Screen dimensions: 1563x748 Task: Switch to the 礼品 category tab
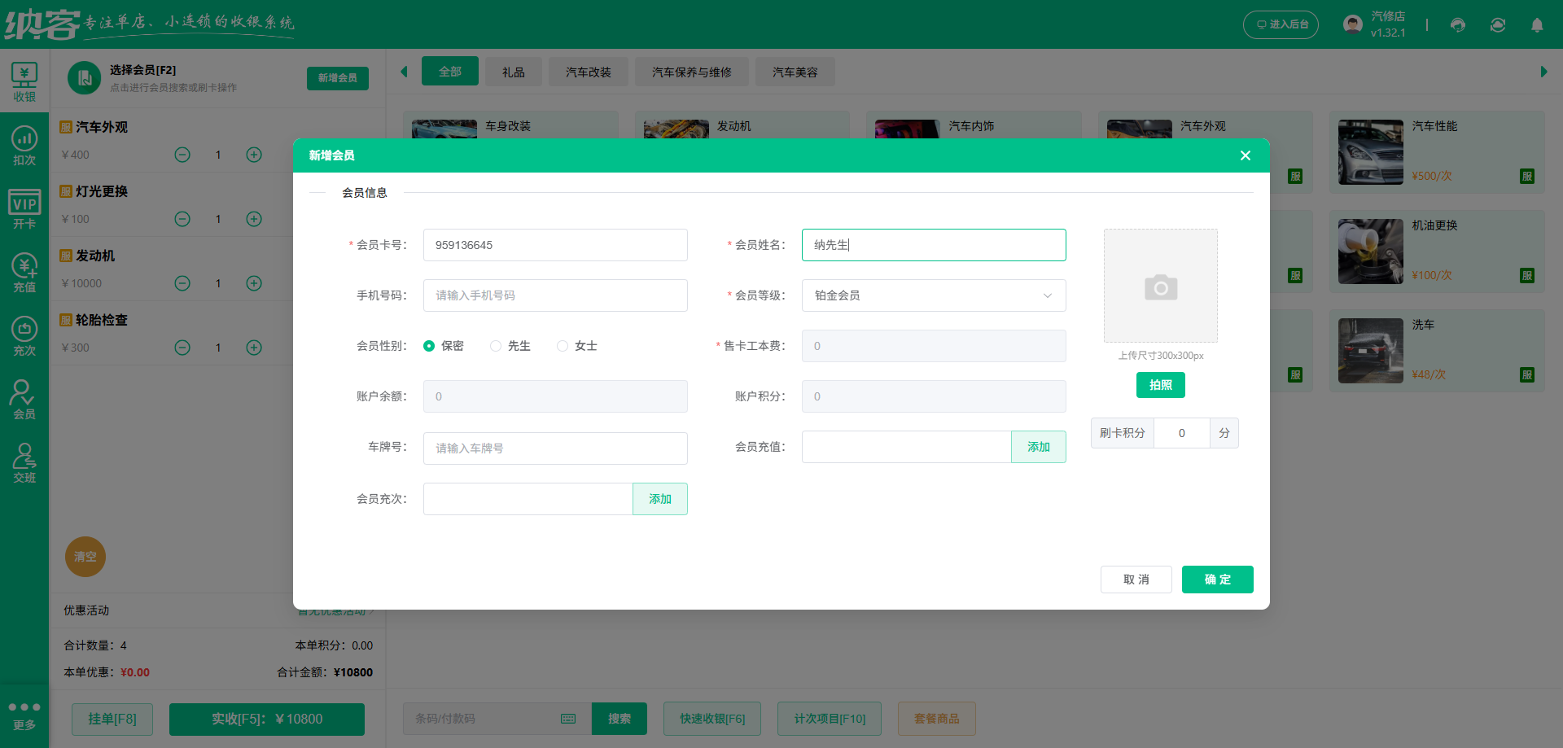click(x=513, y=72)
